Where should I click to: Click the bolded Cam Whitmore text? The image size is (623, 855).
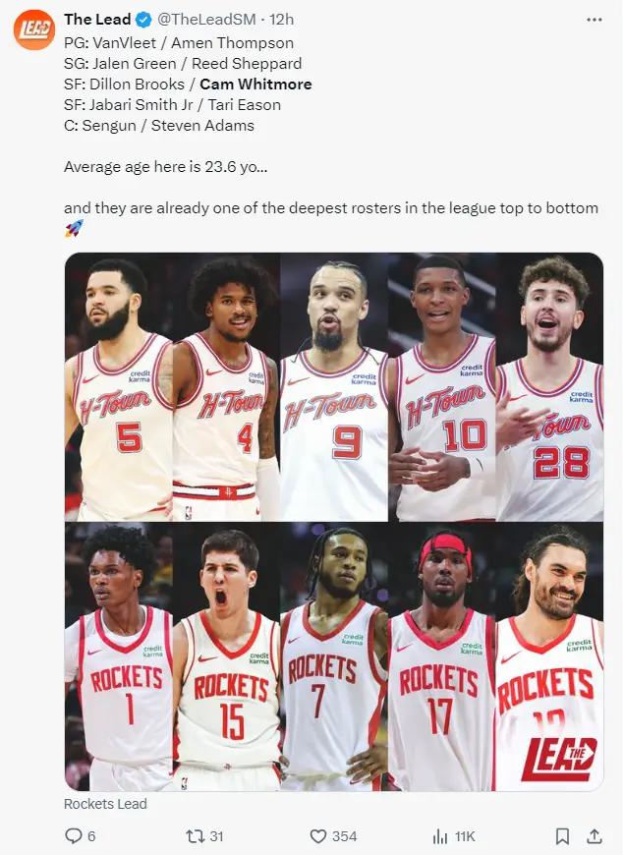(255, 84)
